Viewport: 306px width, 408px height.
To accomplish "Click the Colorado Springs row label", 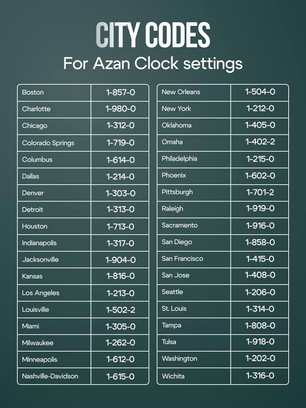I will (x=48, y=143).
